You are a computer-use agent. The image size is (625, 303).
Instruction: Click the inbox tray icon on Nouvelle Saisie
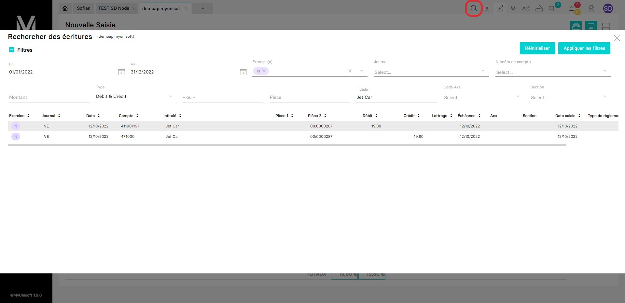[x=576, y=26]
